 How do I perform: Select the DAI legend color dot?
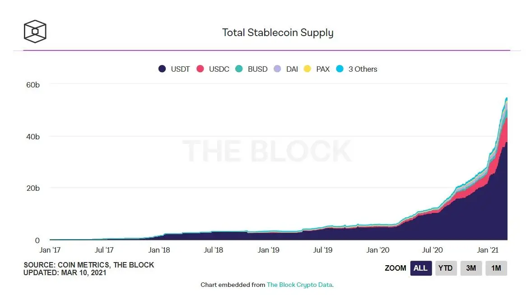pos(278,69)
